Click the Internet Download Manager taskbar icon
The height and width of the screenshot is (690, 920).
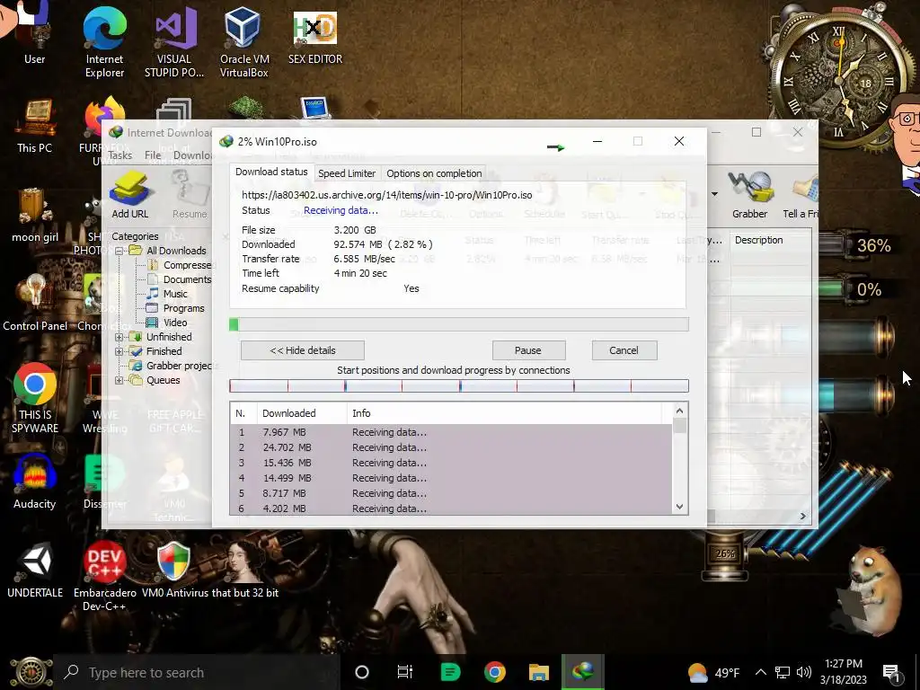tap(582, 672)
